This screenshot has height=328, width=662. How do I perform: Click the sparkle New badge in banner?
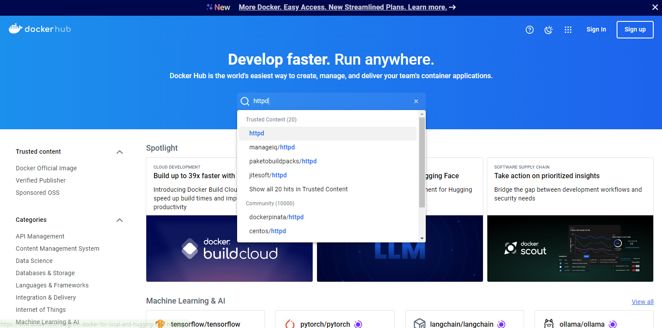tap(218, 7)
